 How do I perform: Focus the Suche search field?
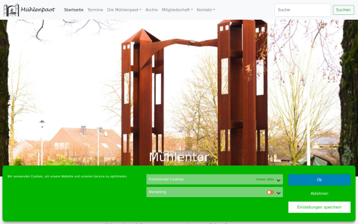point(303,10)
